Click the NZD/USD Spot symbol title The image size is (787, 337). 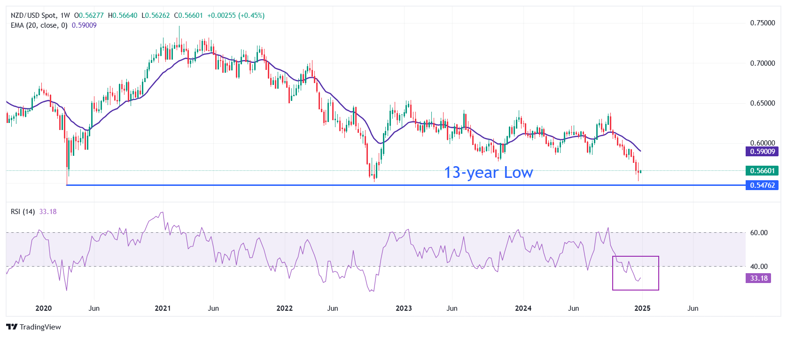point(33,15)
